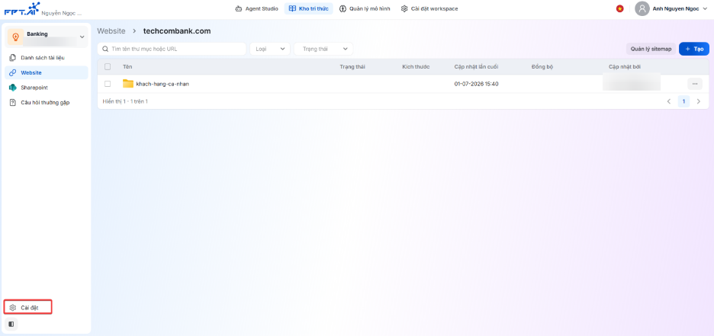Click the Vietnam flag language icon
714x336 pixels.
click(x=619, y=8)
